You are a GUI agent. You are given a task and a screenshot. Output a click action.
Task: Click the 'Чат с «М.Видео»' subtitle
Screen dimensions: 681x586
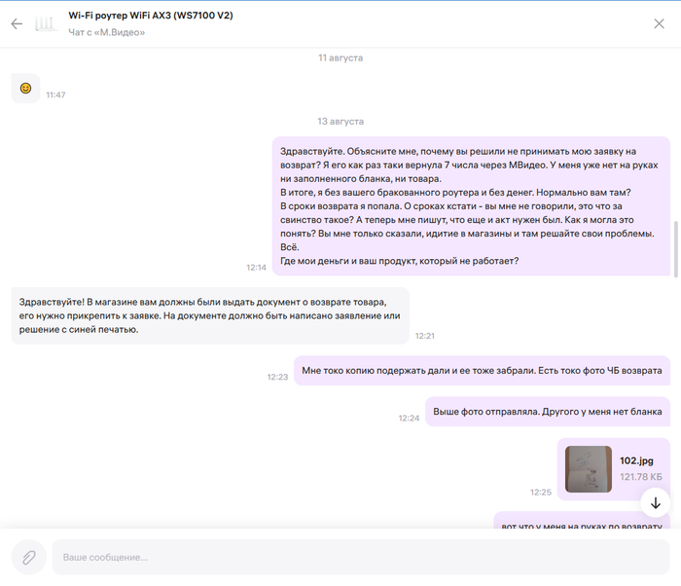pyautogui.click(x=106, y=33)
